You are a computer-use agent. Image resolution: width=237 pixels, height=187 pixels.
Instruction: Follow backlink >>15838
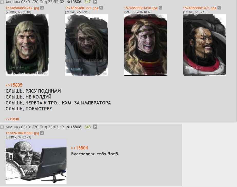(x=12, y=119)
